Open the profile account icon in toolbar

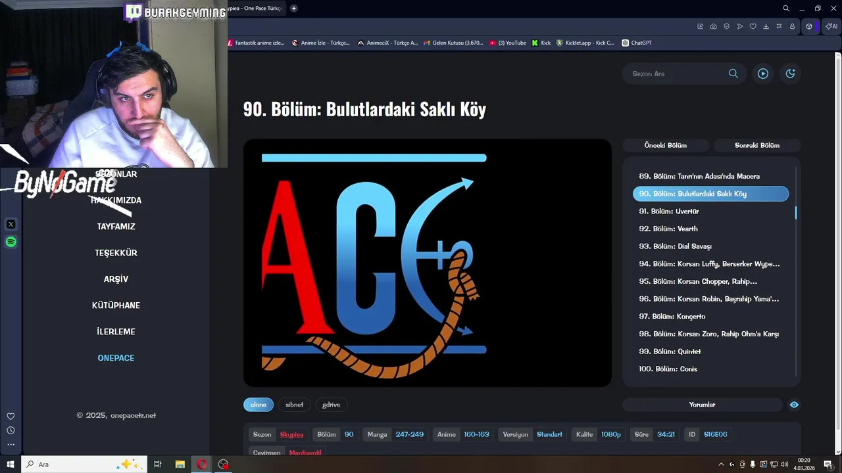click(793, 26)
